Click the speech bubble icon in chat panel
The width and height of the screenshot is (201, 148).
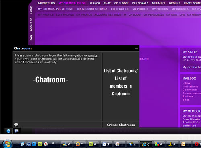pos(16,125)
